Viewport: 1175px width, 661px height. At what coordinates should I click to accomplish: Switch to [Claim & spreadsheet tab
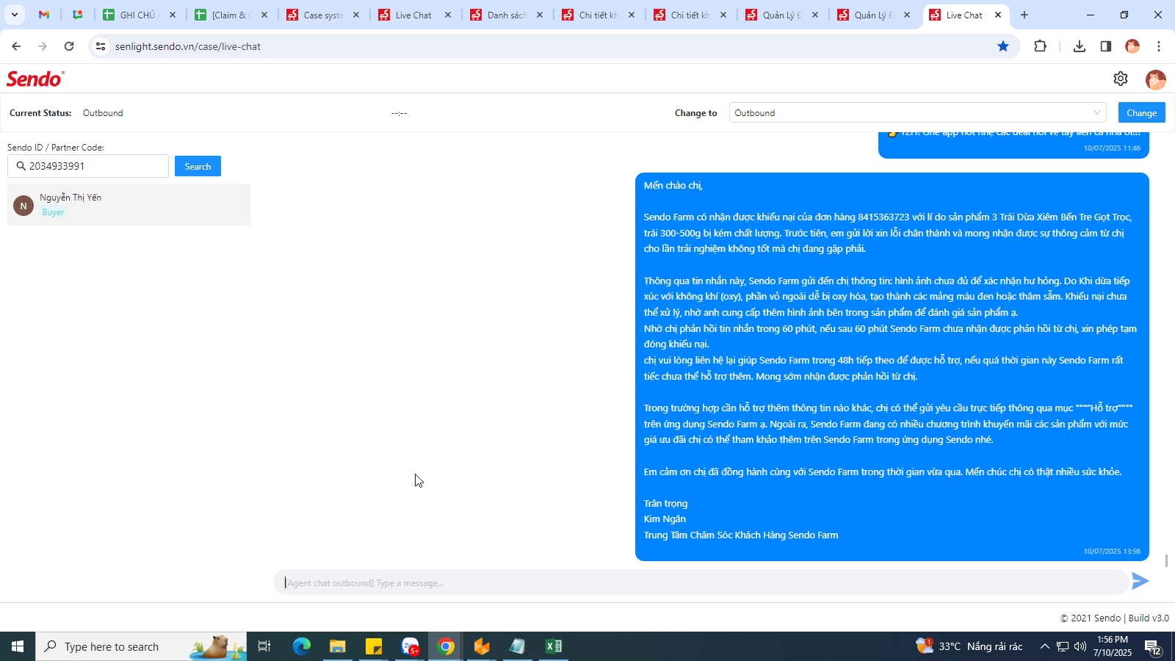pyautogui.click(x=231, y=15)
